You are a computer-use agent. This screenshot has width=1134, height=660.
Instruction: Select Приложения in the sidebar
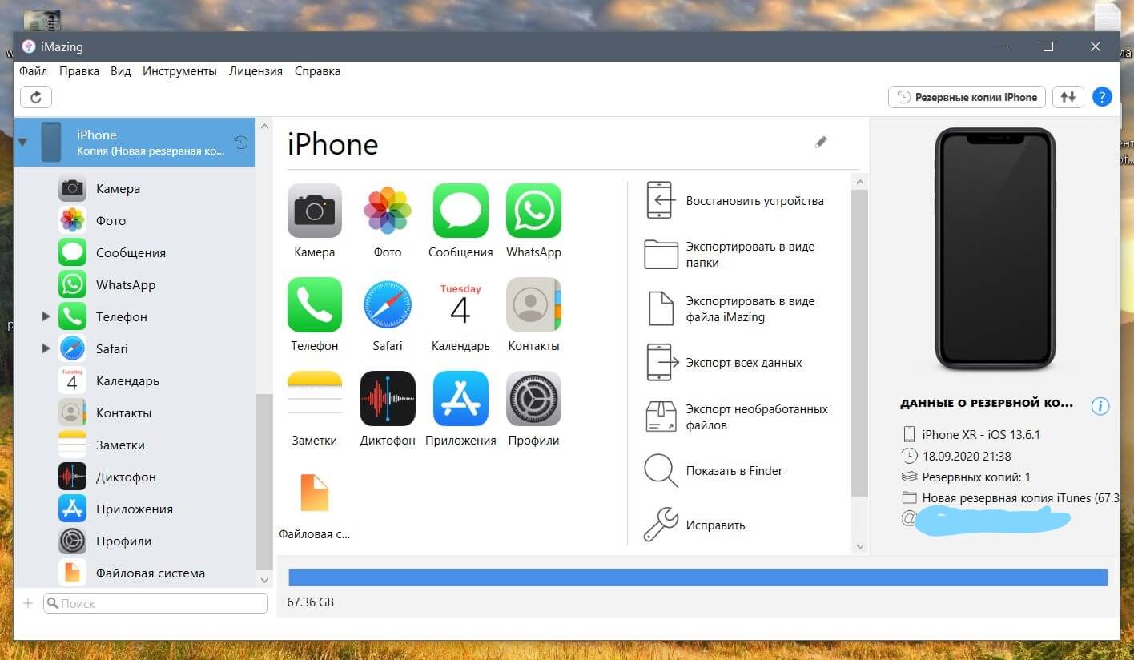(x=135, y=509)
